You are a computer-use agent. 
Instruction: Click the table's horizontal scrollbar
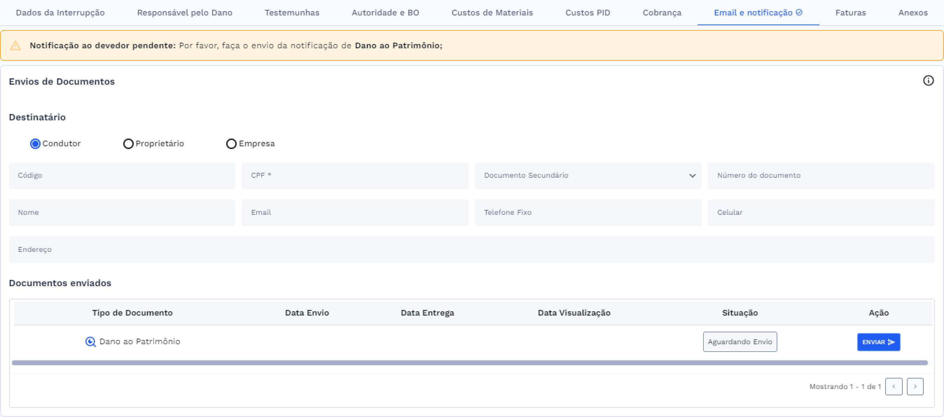pyautogui.click(x=469, y=362)
